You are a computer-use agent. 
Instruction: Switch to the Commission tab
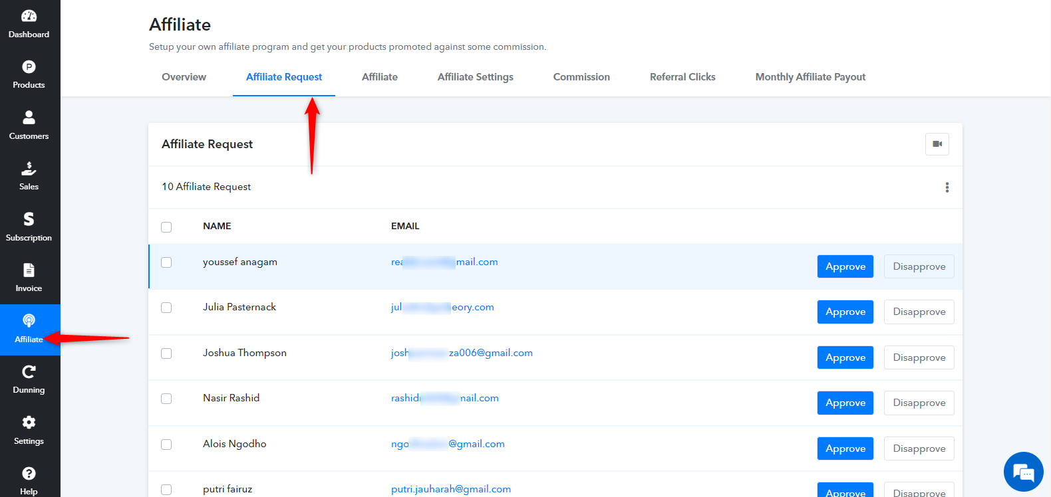point(581,77)
